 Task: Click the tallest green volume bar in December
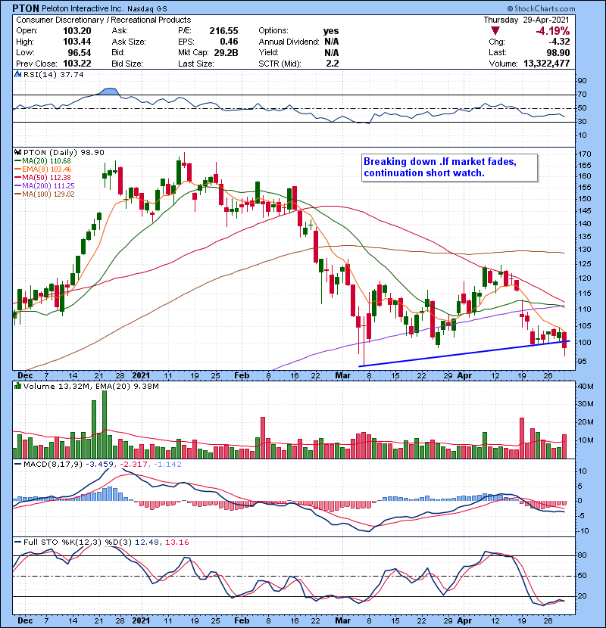click(x=105, y=424)
